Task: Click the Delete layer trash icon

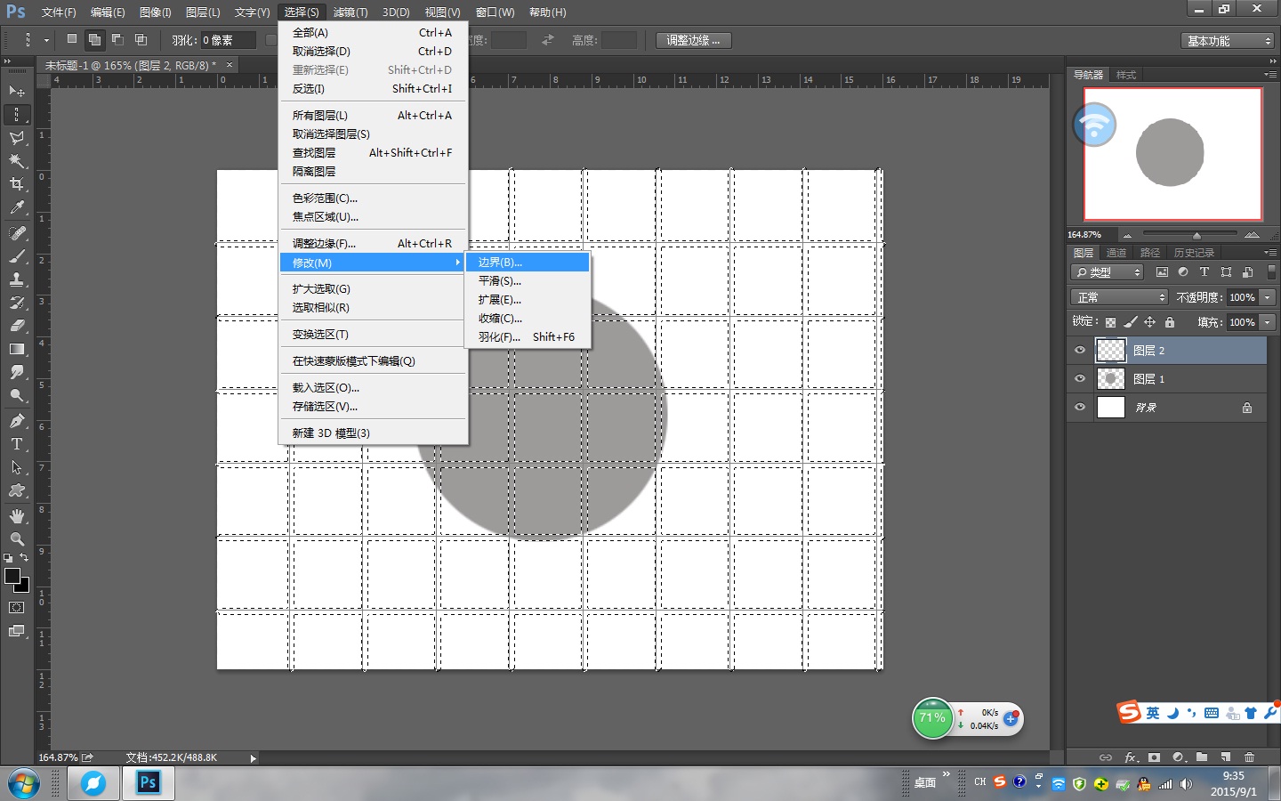Action: 1250,757
